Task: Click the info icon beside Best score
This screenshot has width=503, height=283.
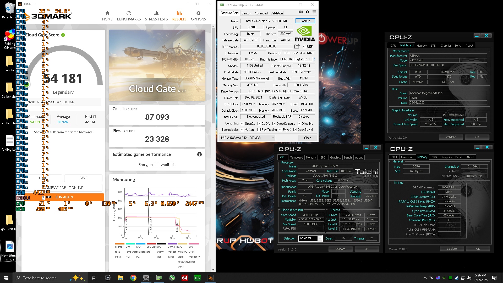Action: (95, 117)
